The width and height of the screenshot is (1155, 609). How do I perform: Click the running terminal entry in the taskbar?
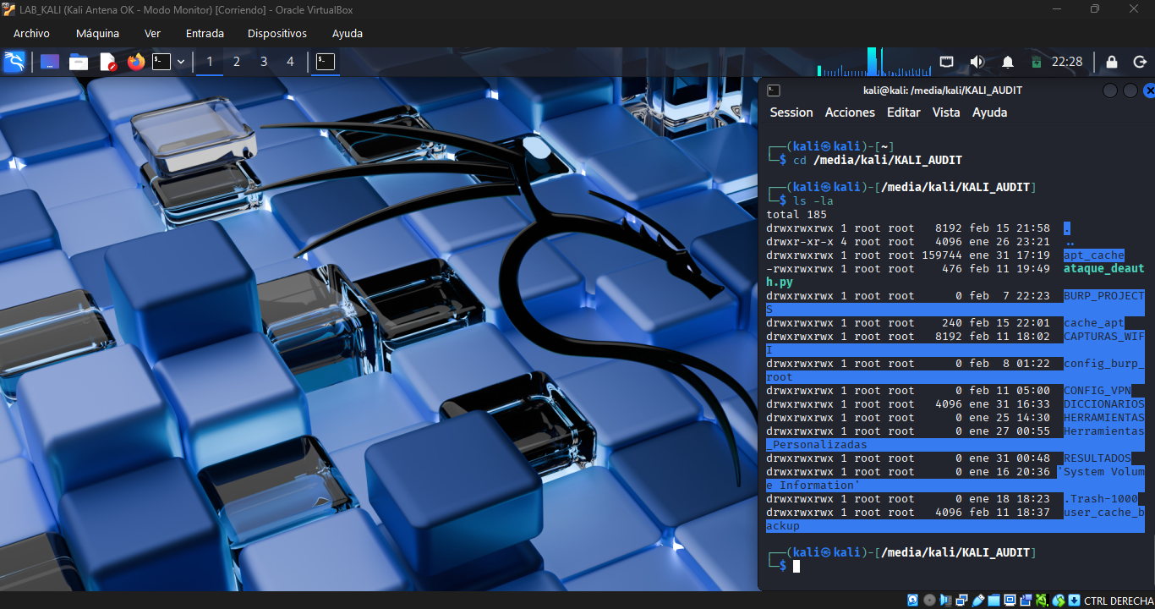tap(326, 61)
